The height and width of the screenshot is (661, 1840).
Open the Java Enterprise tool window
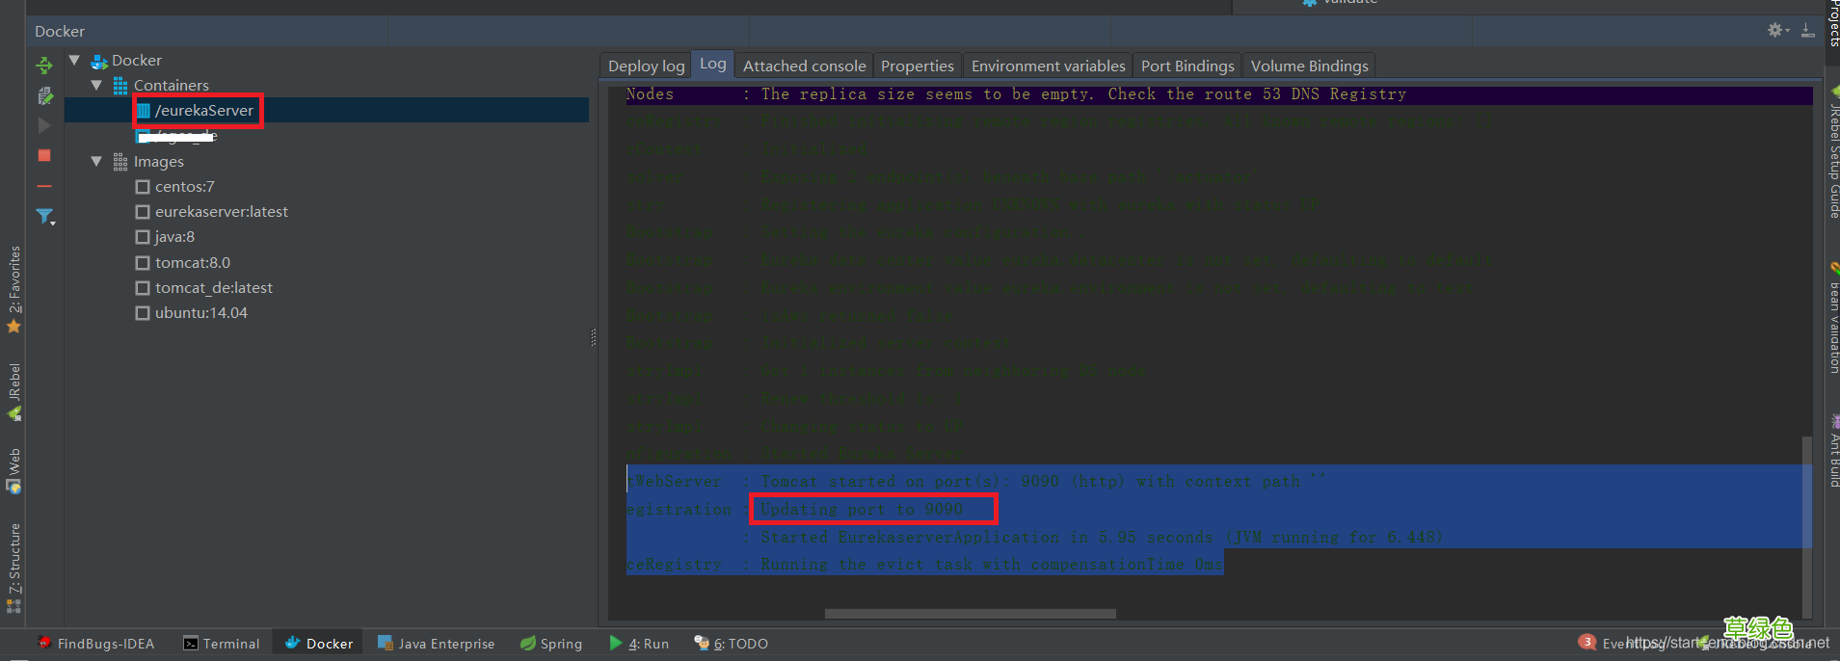point(437,644)
